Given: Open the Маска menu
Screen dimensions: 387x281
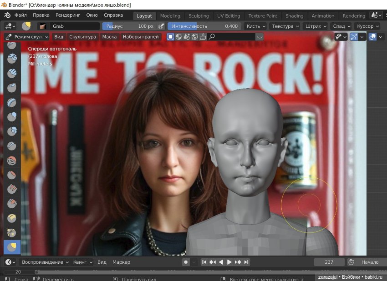Looking at the screenshot, I should click(109, 37).
